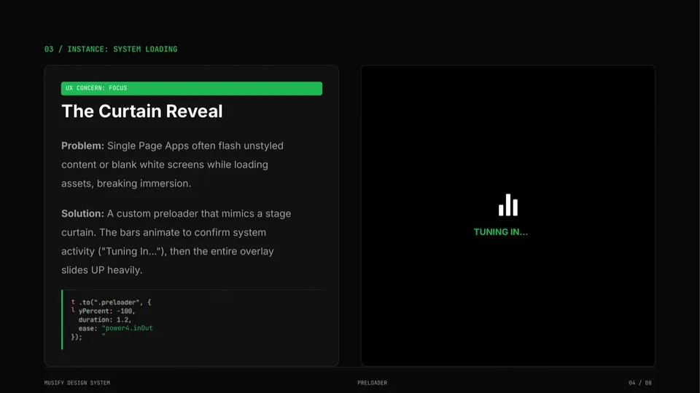Click the closing }); code line

(x=77, y=337)
